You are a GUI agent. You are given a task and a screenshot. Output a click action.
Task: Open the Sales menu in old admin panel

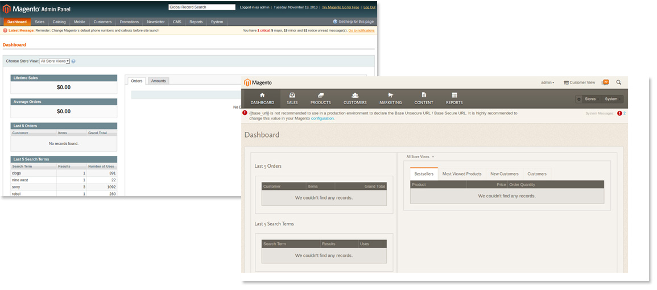(40, 22)
